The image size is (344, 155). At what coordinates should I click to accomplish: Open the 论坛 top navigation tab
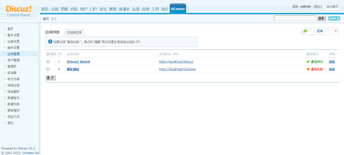tap(103, 9)
